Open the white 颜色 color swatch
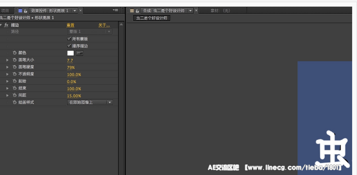Image resolution: width=357 pixels, height=175 pixels. tap(70, 53)
